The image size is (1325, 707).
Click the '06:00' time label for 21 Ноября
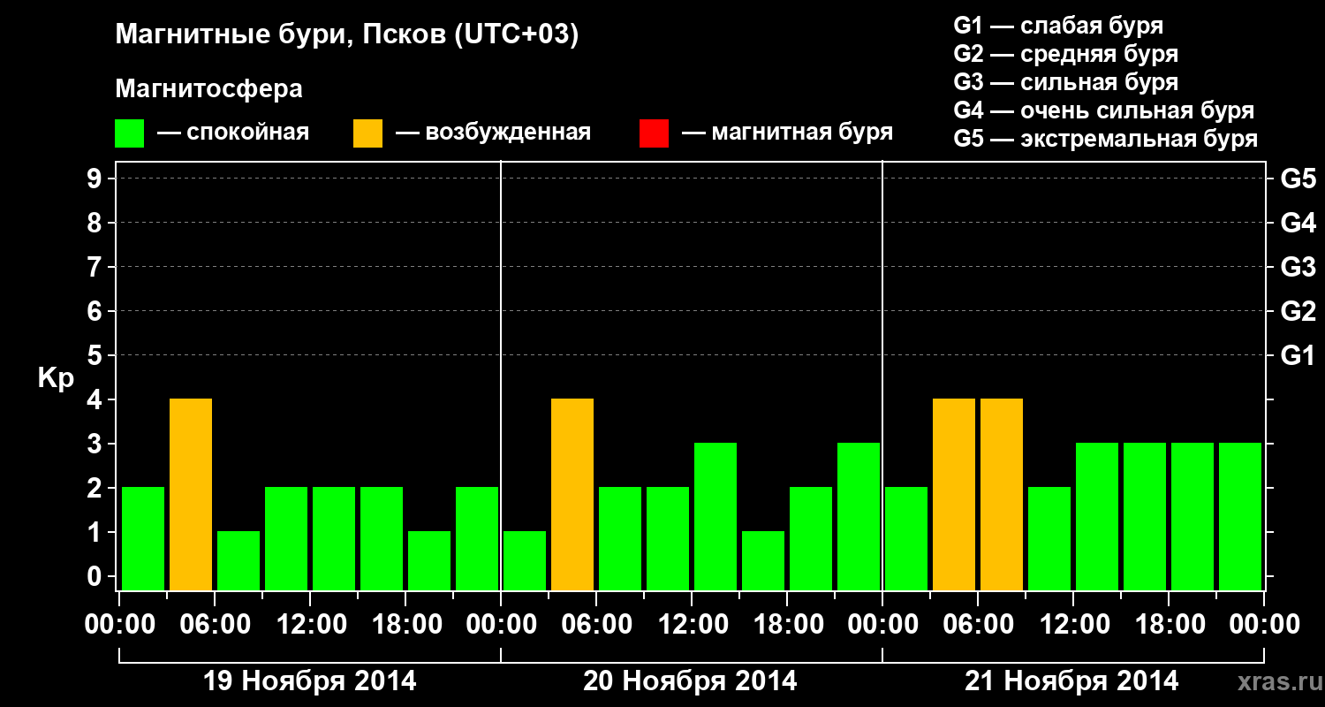click(978, 625)
